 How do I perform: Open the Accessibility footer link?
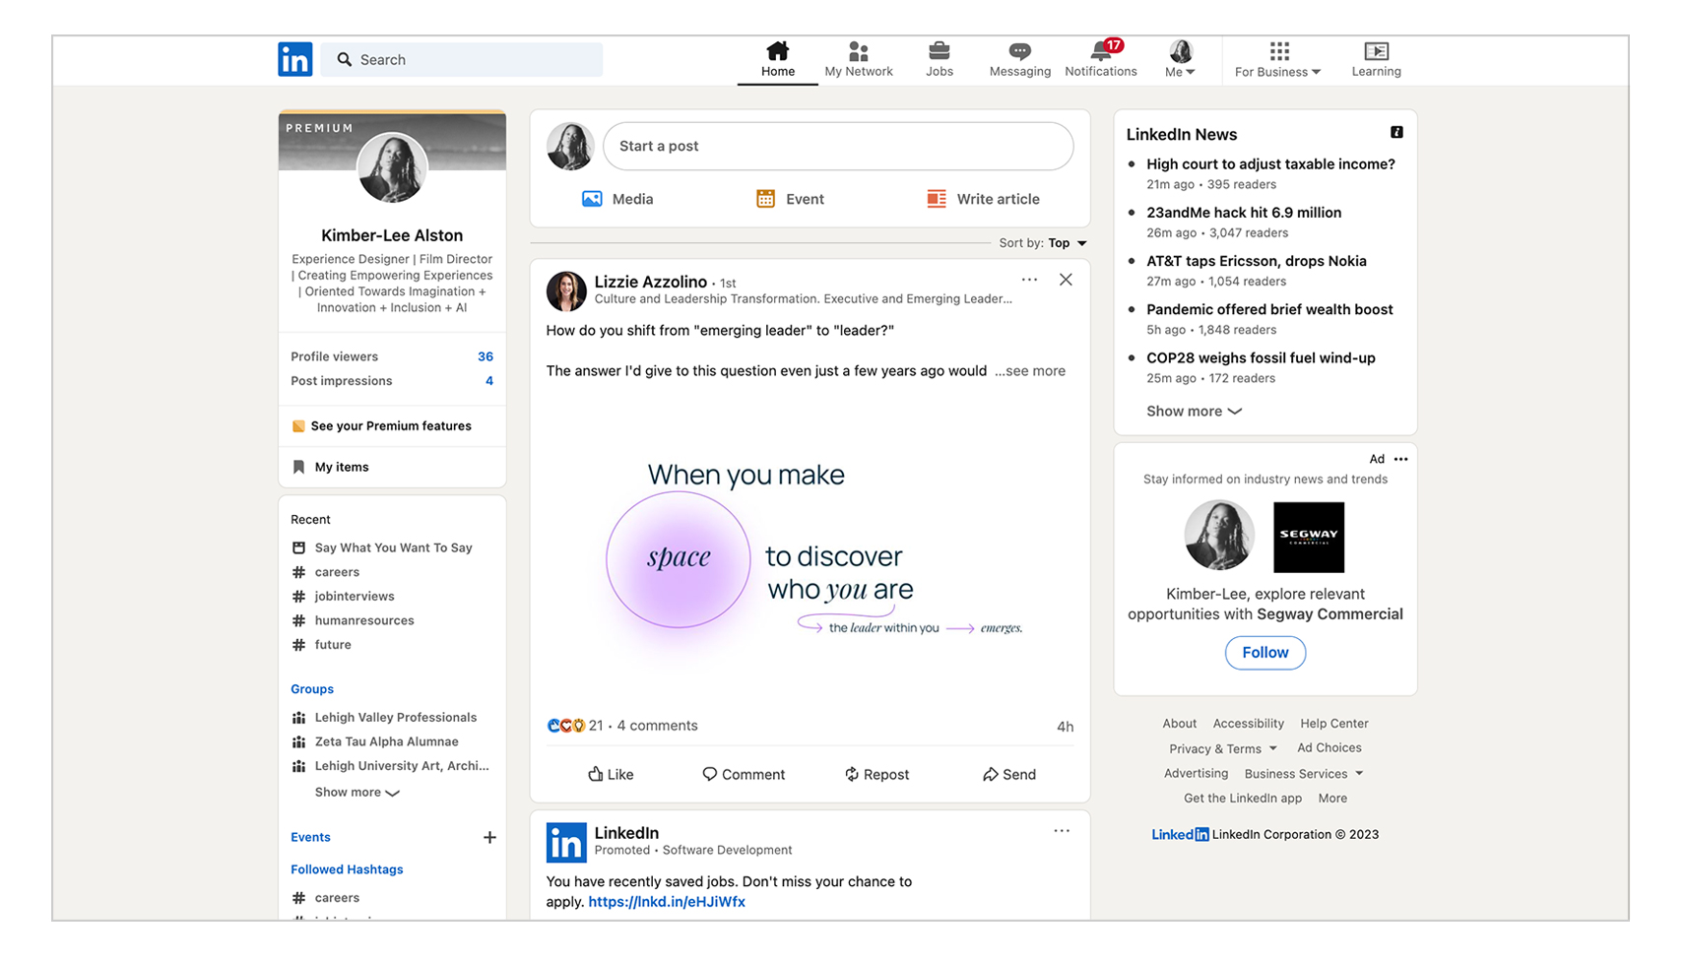coord(1248,724)
